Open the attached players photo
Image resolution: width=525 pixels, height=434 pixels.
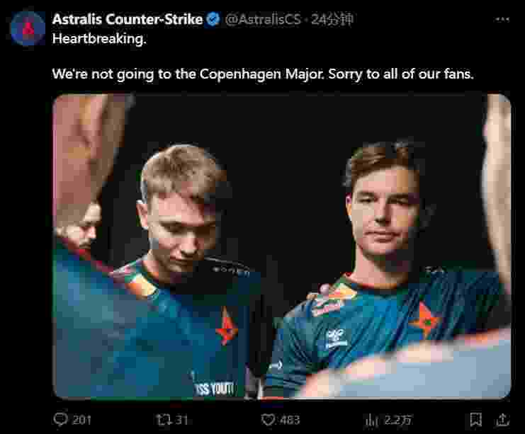[281, 246]
